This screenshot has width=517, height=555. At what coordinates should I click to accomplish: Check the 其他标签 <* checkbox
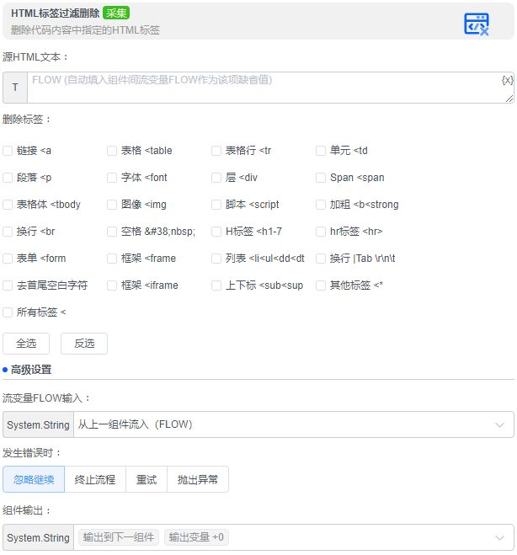pyautogui.click(x=321, y=286)
